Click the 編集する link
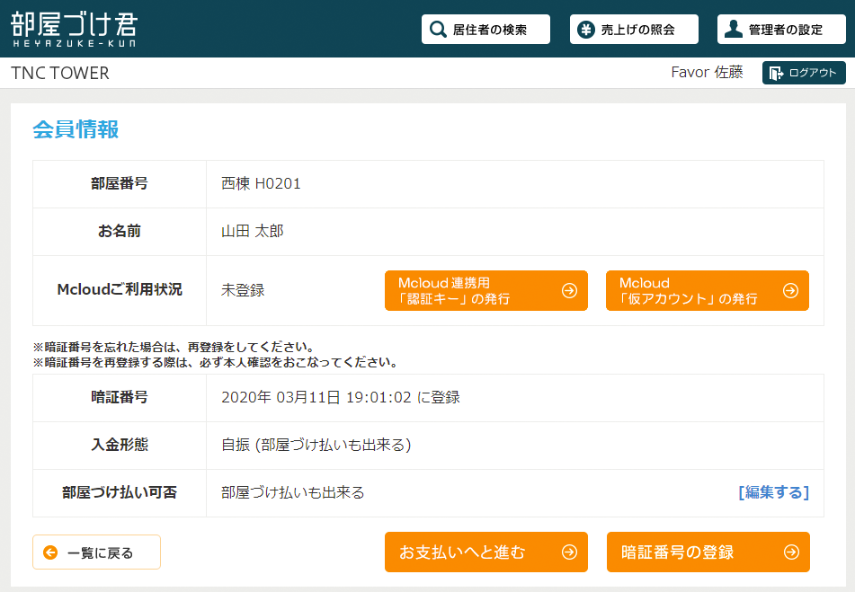The height and width of the screenshot is (592, 855). click(773, 492)
